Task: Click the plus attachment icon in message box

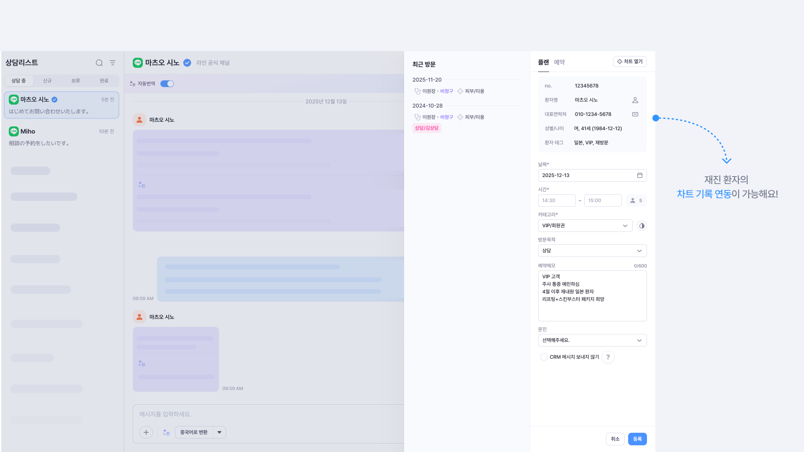Action: tap(146, 432)
